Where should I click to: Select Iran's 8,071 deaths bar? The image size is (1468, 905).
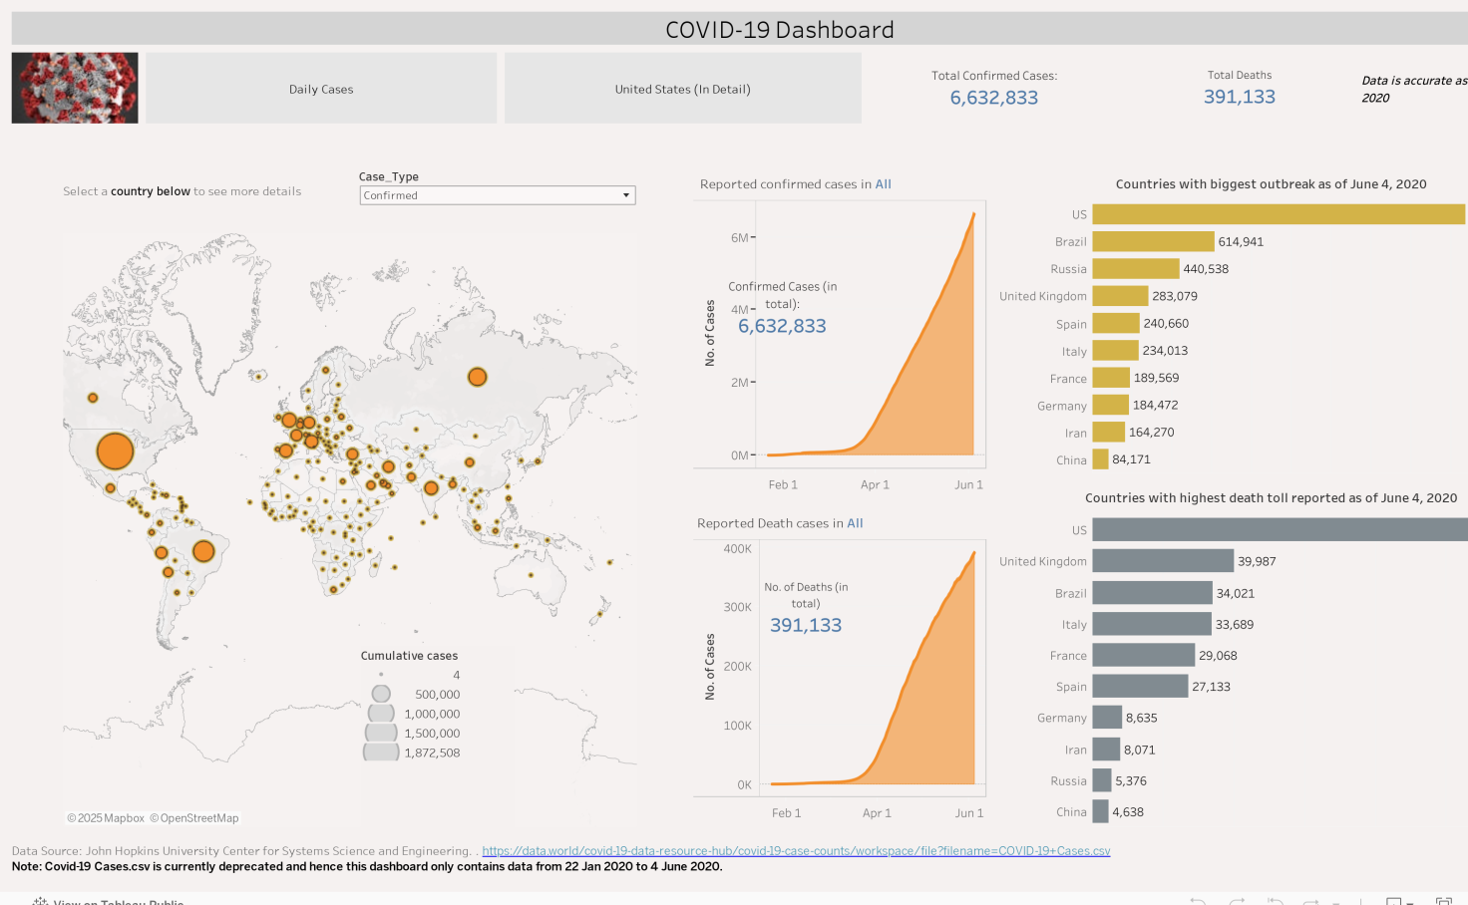pyautogui.click(x=1107, y=750)
